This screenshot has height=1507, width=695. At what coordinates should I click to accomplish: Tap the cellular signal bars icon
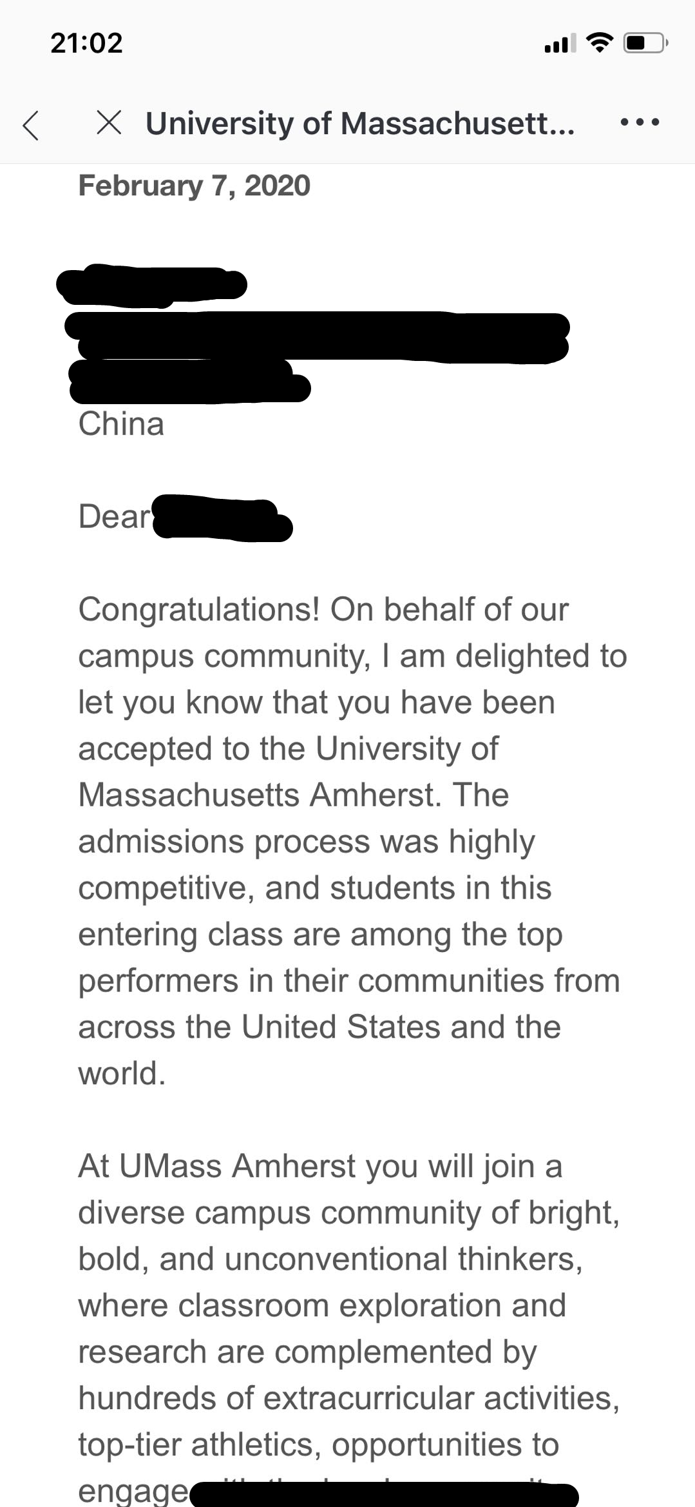[560, 44]
